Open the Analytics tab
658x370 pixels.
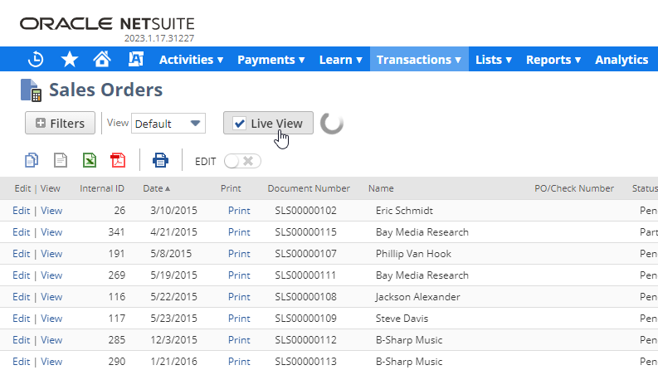point(621,60)
